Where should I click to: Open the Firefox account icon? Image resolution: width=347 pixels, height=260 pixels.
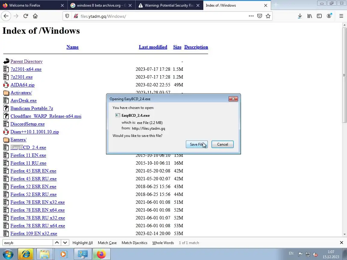coord(329,16)
